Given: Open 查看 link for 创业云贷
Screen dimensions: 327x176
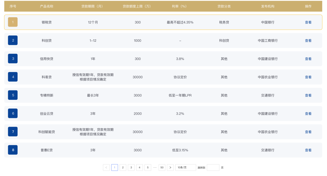Looking at the screenshot, I should tap(308, 113).
